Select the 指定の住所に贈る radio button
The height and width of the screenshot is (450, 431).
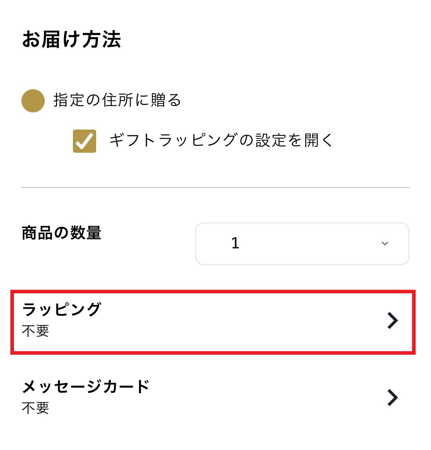pyautogui.click(x=33, y=101)
